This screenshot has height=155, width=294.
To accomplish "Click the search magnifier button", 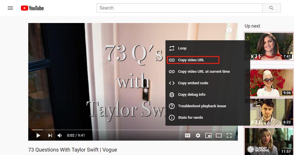I will [271, 8].
